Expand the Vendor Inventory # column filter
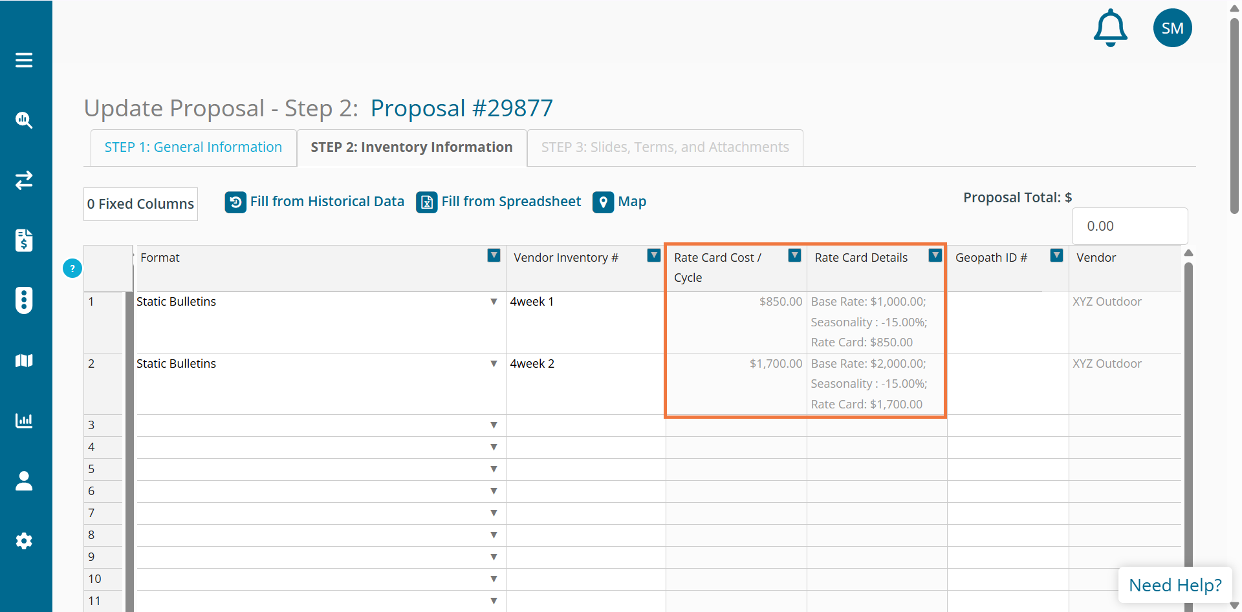 653,256
